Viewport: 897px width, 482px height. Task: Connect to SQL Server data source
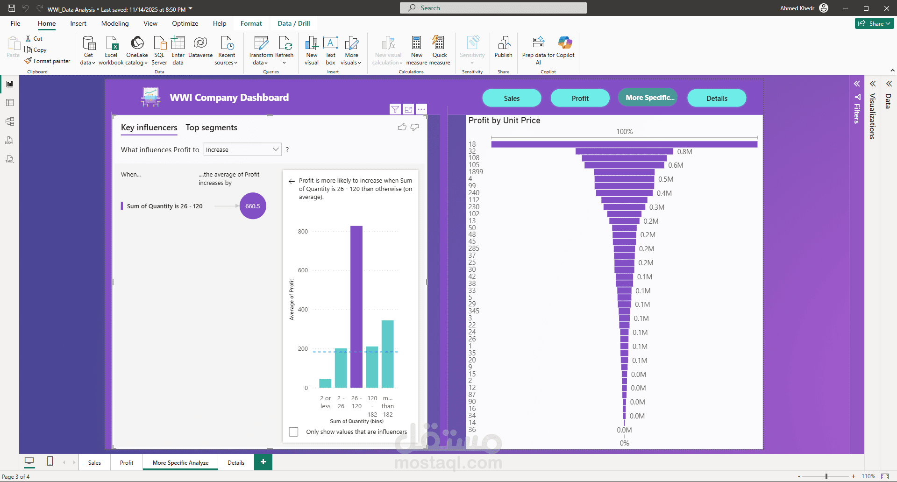click(x=159, y=50)
